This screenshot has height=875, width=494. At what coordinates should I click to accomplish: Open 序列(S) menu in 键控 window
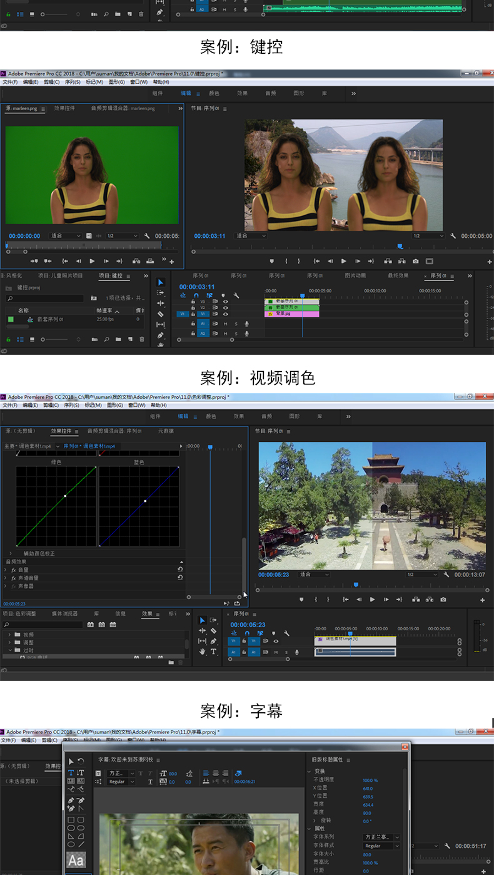[x=72, y=82]
